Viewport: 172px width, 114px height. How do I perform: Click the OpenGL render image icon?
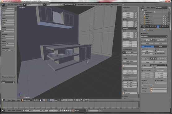[86, 100]
